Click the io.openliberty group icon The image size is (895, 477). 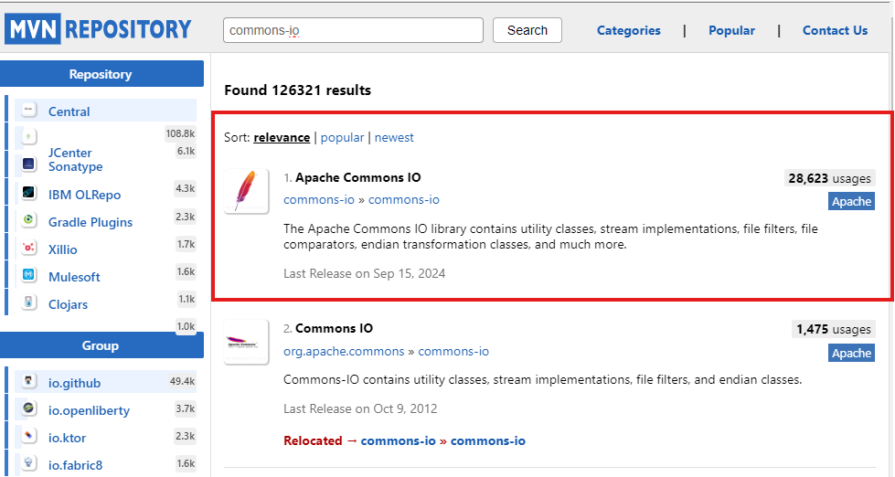tap(29, 408)
